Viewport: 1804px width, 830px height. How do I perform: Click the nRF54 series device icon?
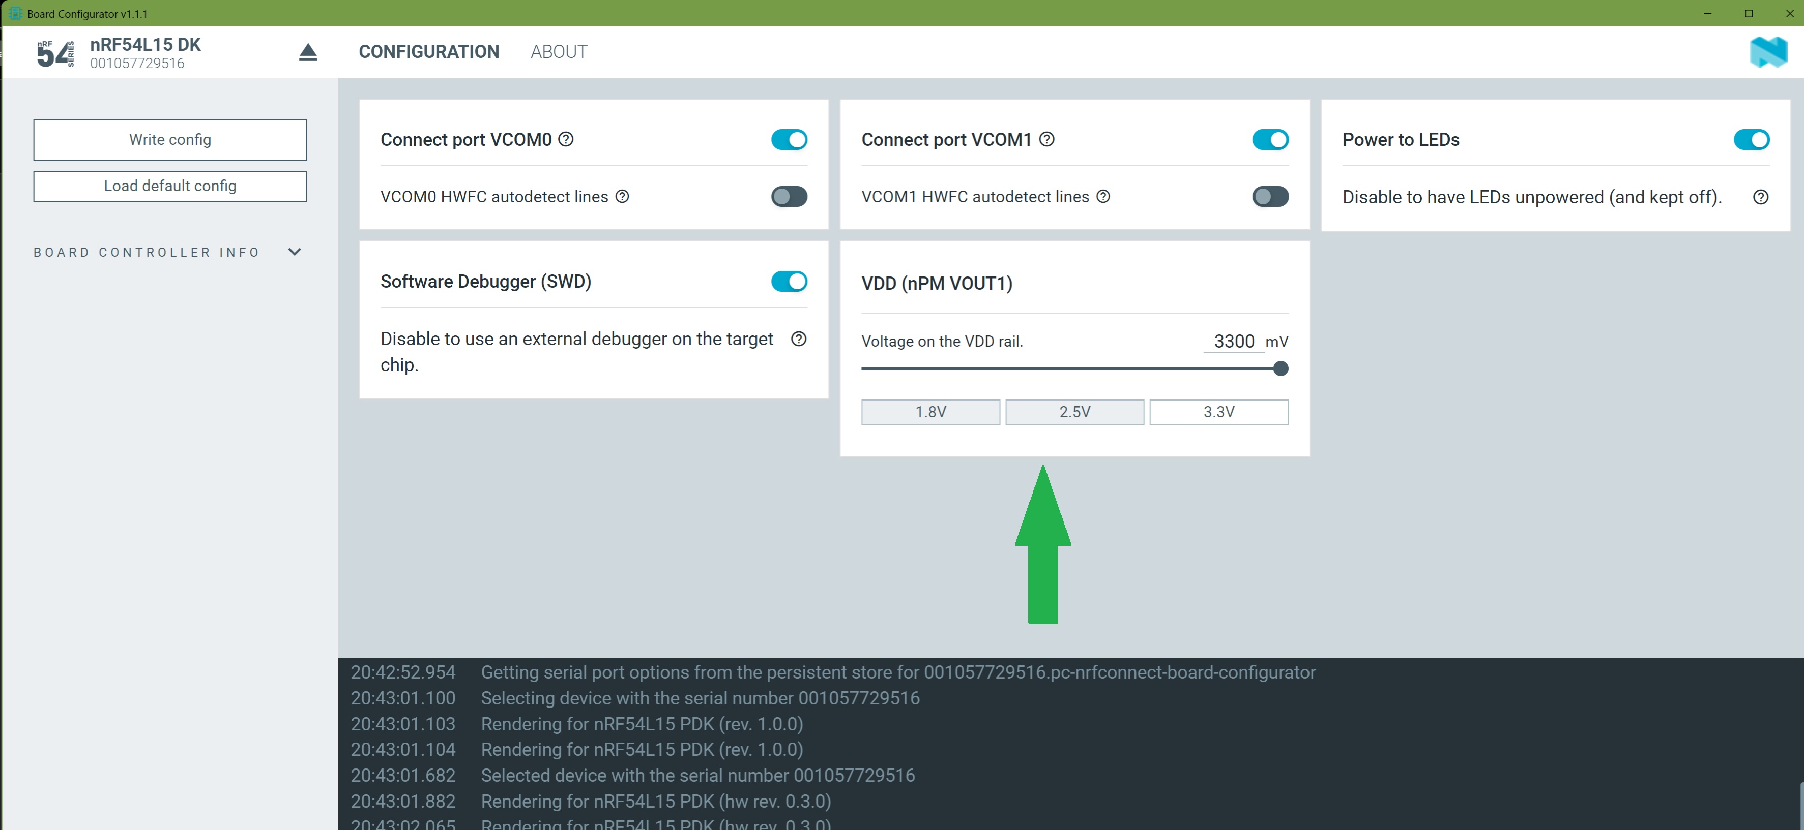pyautogui.click(x=55, y=53)
